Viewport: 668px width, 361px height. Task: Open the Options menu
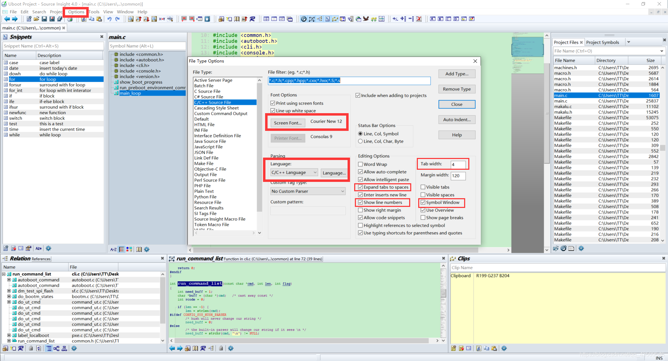click(76, 12)
